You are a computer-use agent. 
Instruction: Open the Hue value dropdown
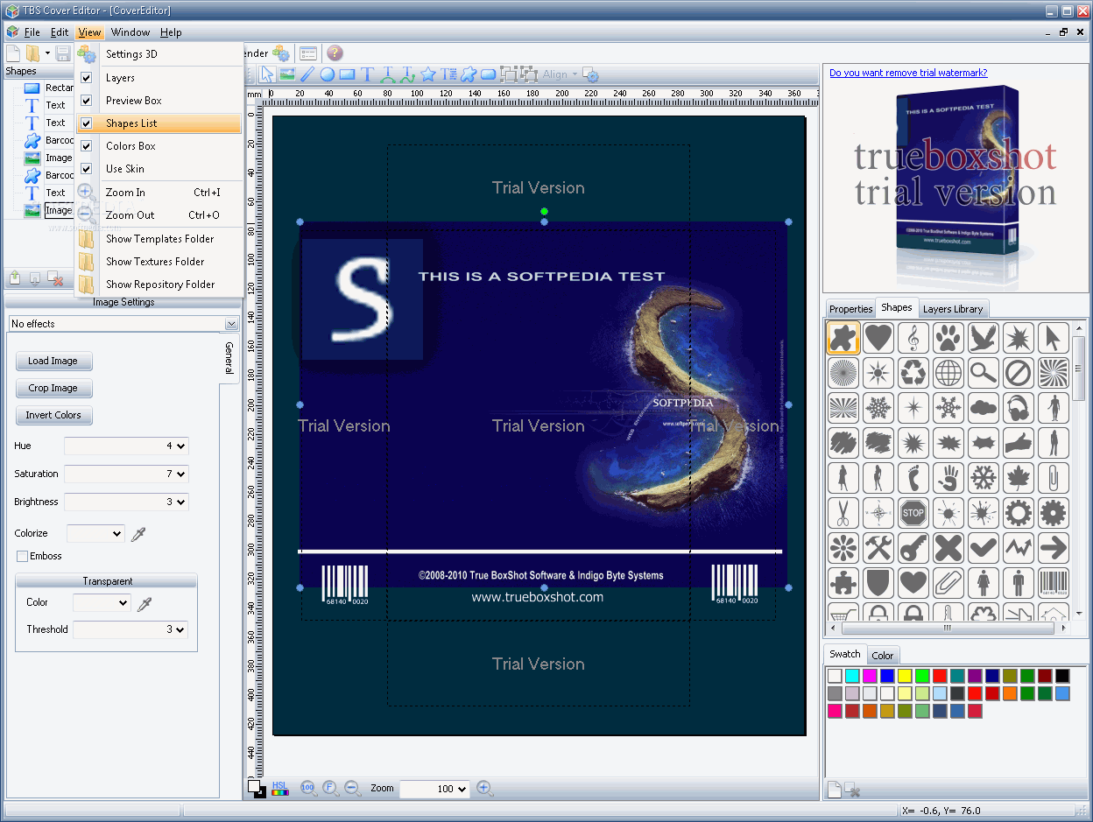180,446
